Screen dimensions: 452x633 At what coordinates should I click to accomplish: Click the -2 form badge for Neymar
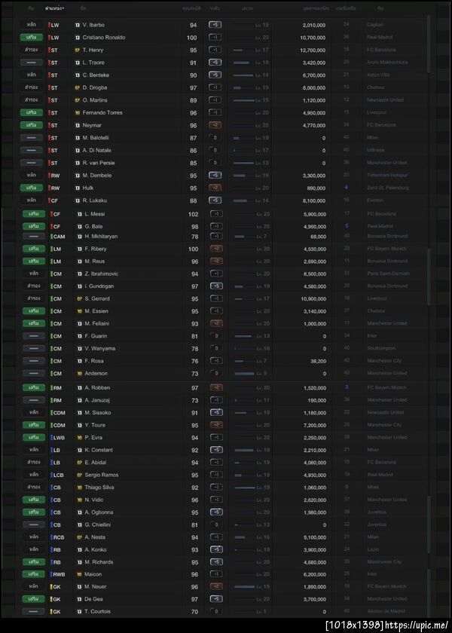pyautogui.click(x=215, y=125)
